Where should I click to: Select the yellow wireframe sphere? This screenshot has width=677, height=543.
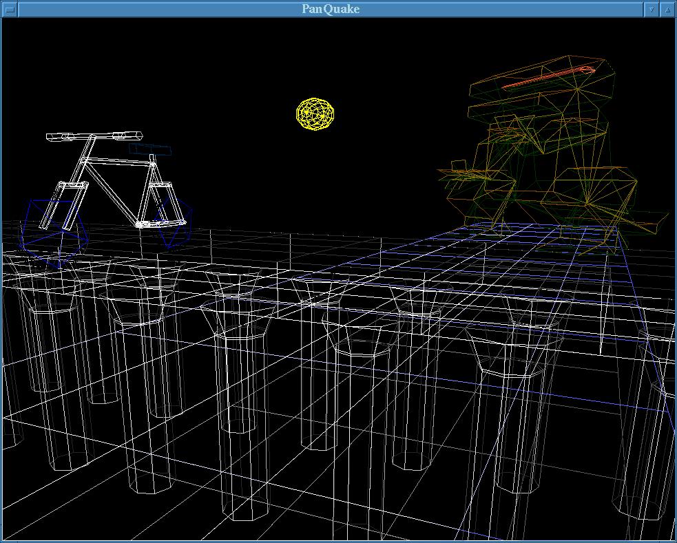(x=315, y=114)
